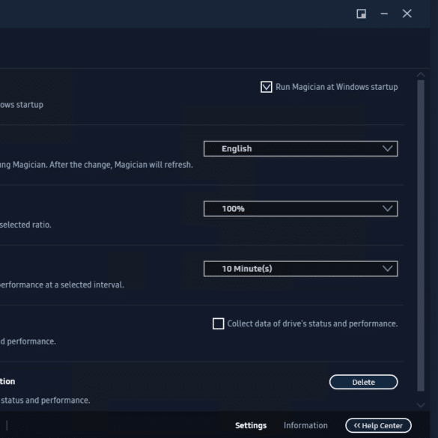Click the Delete button
The height and width of the screenshot is (438, 438).
363,382
